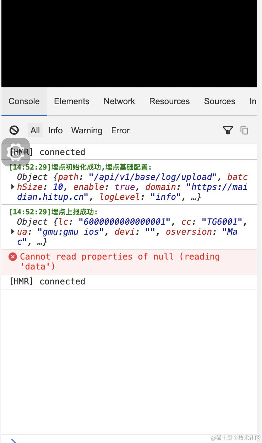Open the Sources tab
Image resolution: width=262 pixels, height=443 pixels.
[x=219, y=101]
